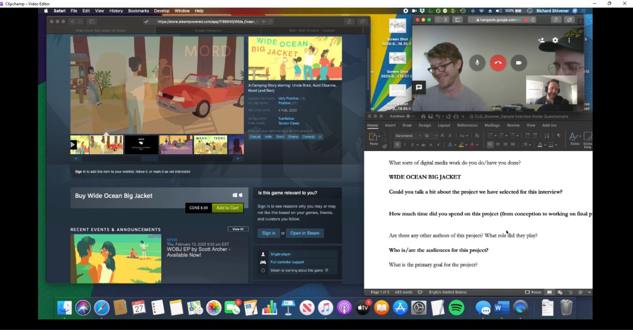Screen dimensions: 633x330
Task: Justify text in Word
Action: tap(513, 144)
